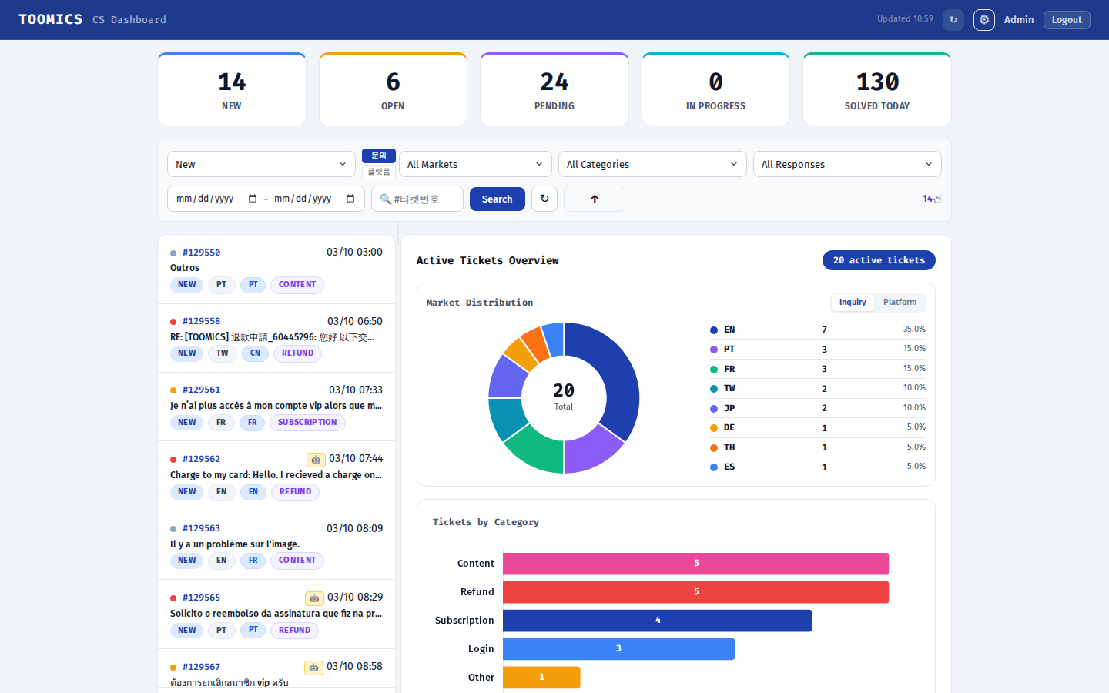Toggle the 문의 filter button
Screen dimensions: 1109x693
(378, 155)
